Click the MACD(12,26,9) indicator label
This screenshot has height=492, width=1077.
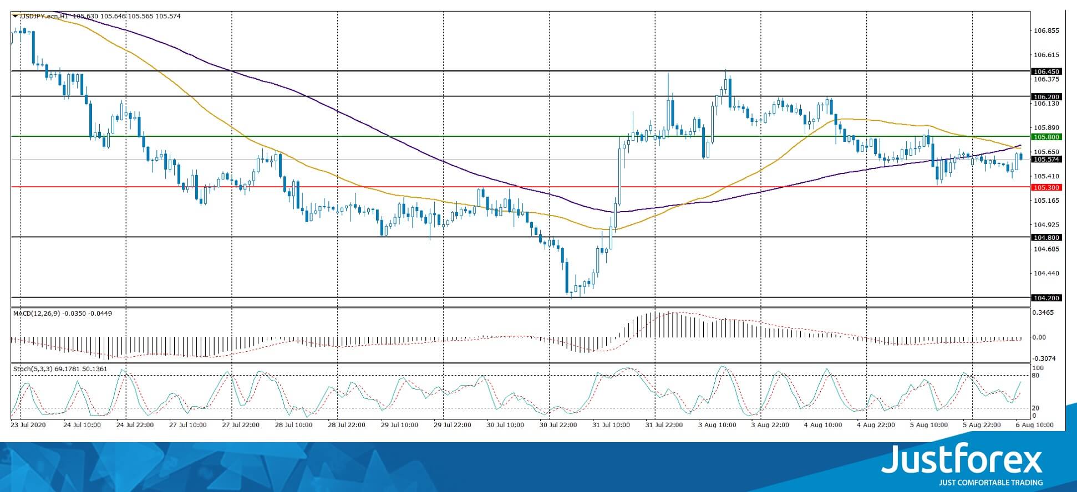click(x=37, y=314)
